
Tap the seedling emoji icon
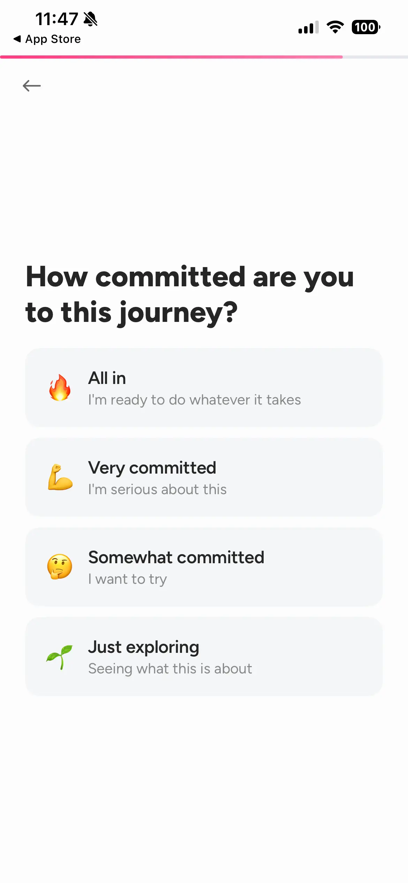coord(60,657)
